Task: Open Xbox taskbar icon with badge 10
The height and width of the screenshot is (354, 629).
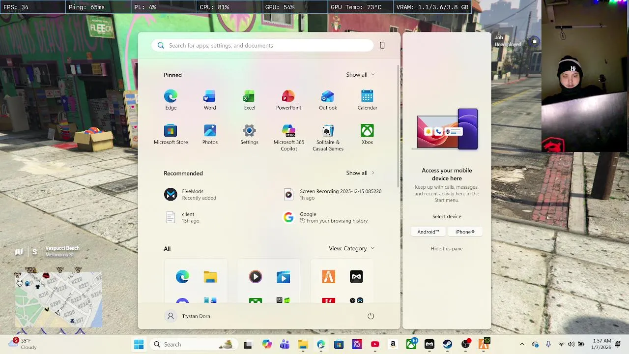Action: click(x=411, y=344)
